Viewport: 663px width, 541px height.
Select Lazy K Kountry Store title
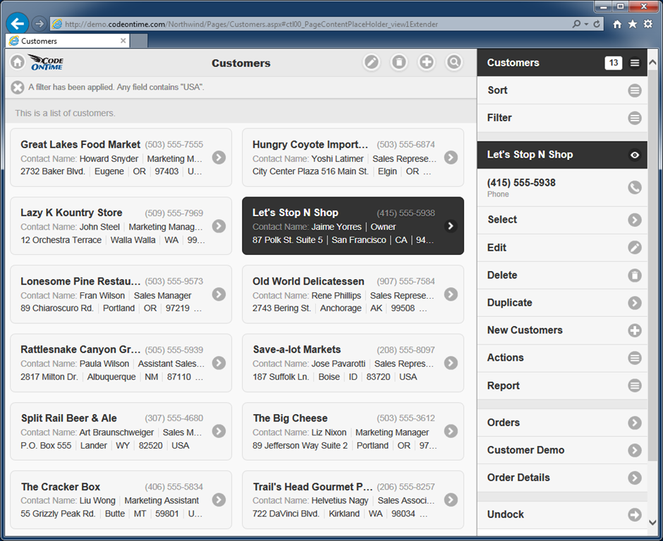pos(71,213)
